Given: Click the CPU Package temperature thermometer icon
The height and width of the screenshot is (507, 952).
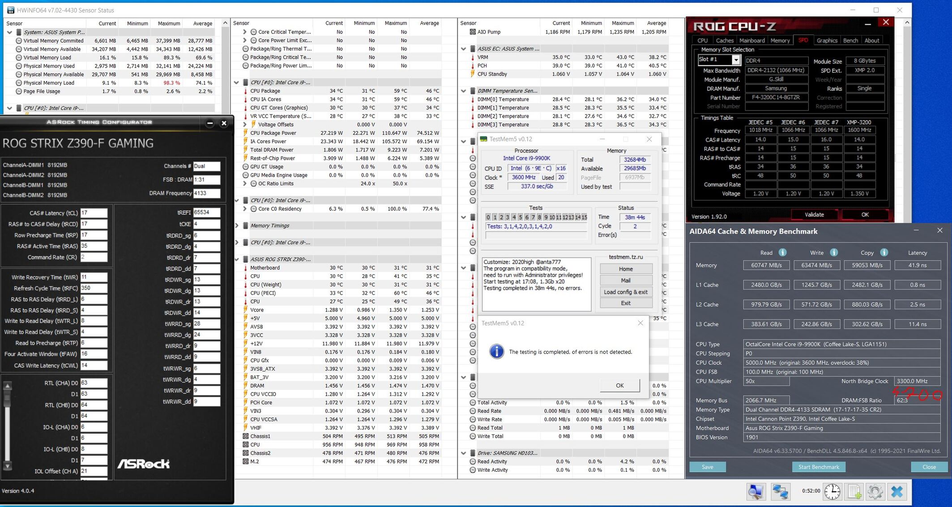Looking at the screenshot, I should coord(245,91).
